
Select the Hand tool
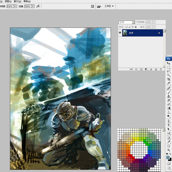click(168, 146)
